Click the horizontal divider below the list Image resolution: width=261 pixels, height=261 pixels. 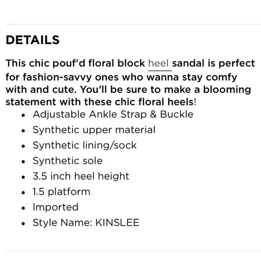(133, 251)
